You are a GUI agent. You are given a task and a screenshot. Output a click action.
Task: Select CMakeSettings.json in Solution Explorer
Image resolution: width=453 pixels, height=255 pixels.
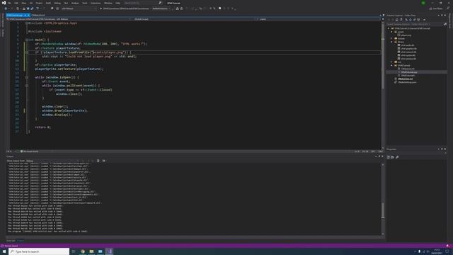407,82
